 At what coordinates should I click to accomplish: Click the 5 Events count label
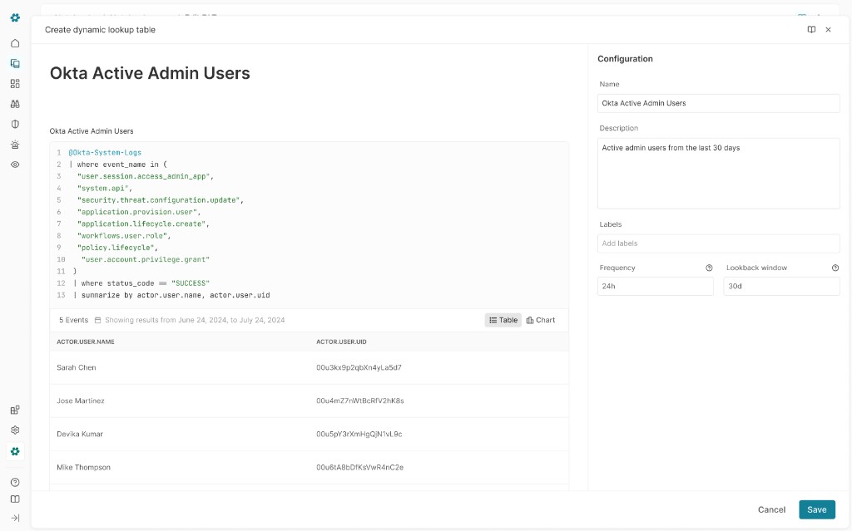[73, 320]
